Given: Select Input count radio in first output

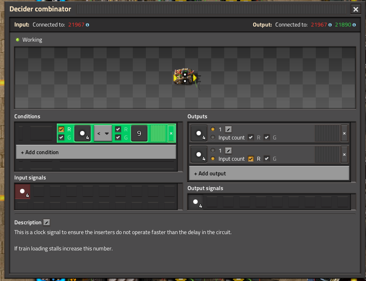Looking at the screenshot, I should tap(213, 137).
